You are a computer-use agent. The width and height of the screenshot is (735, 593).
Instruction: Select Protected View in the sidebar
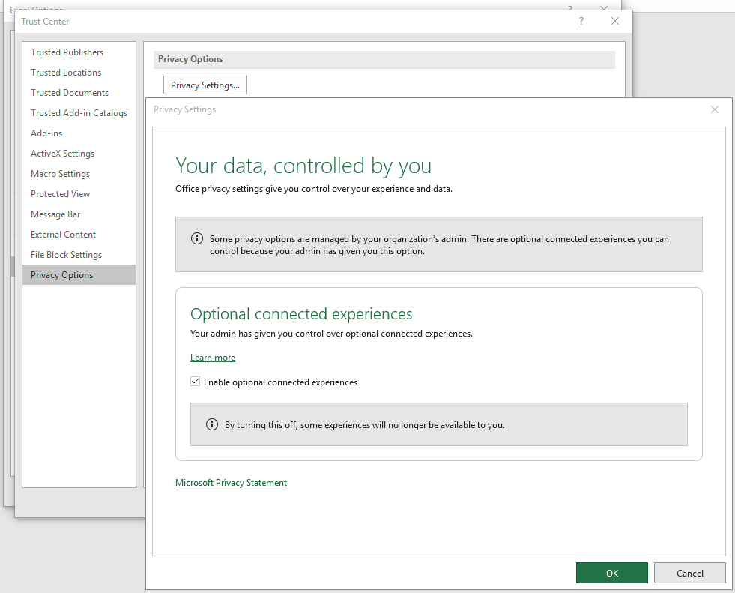[x=60, y=193]
